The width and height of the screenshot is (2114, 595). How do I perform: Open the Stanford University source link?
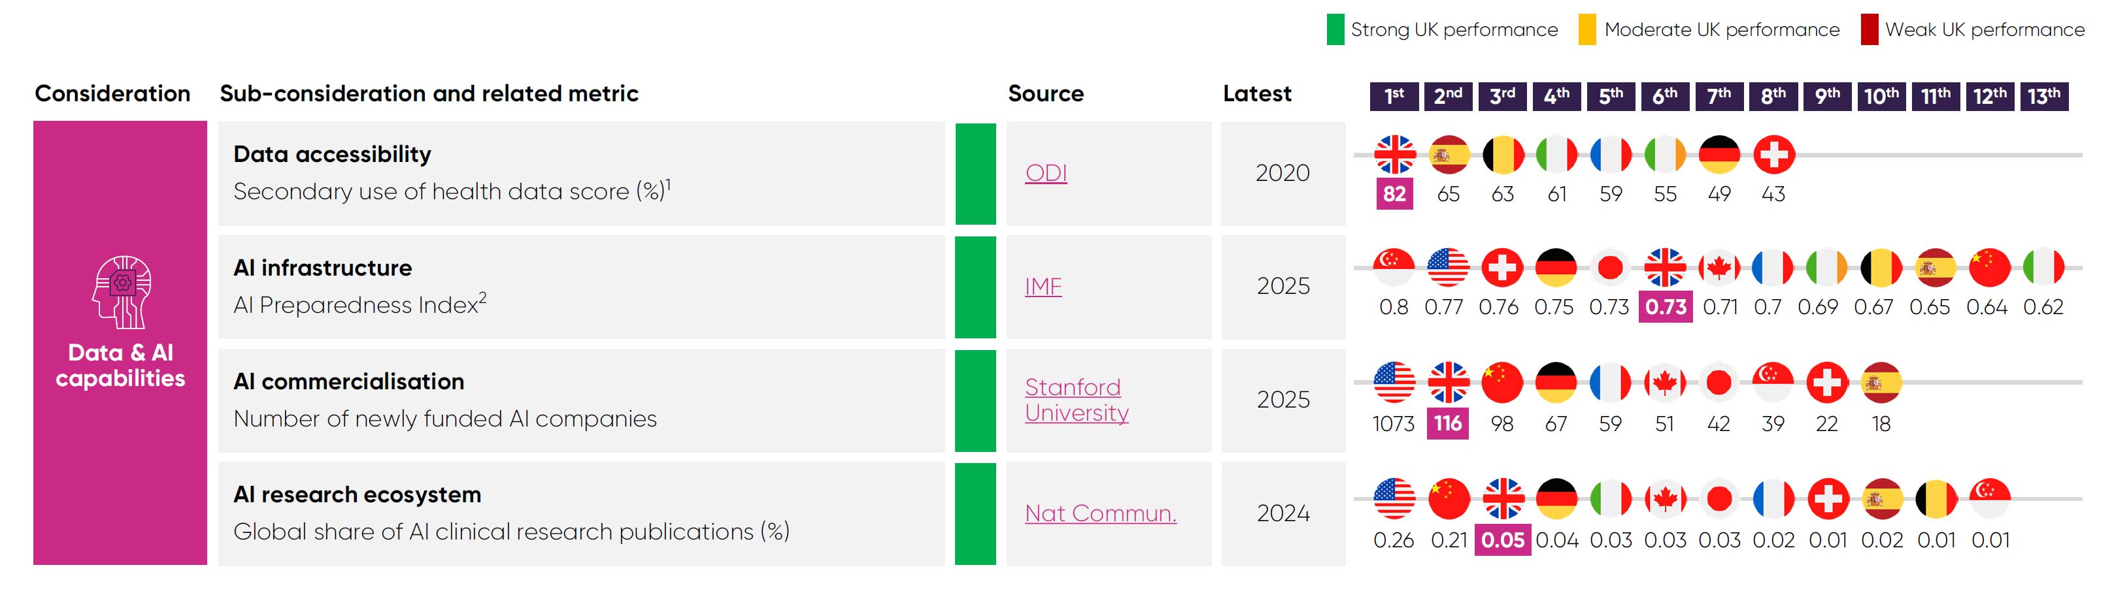pos(1076,399)
